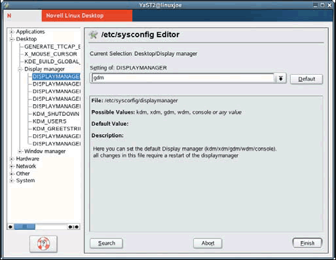Click the File: /etc/sysconfig/displaymanager text

[134, 101]
